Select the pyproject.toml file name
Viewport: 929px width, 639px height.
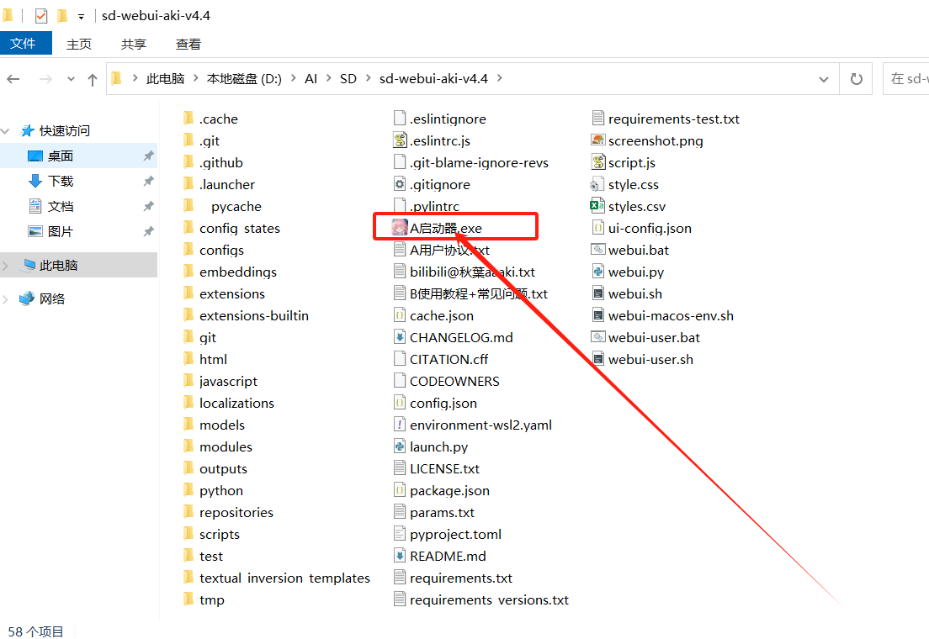(x=455, y=534)
